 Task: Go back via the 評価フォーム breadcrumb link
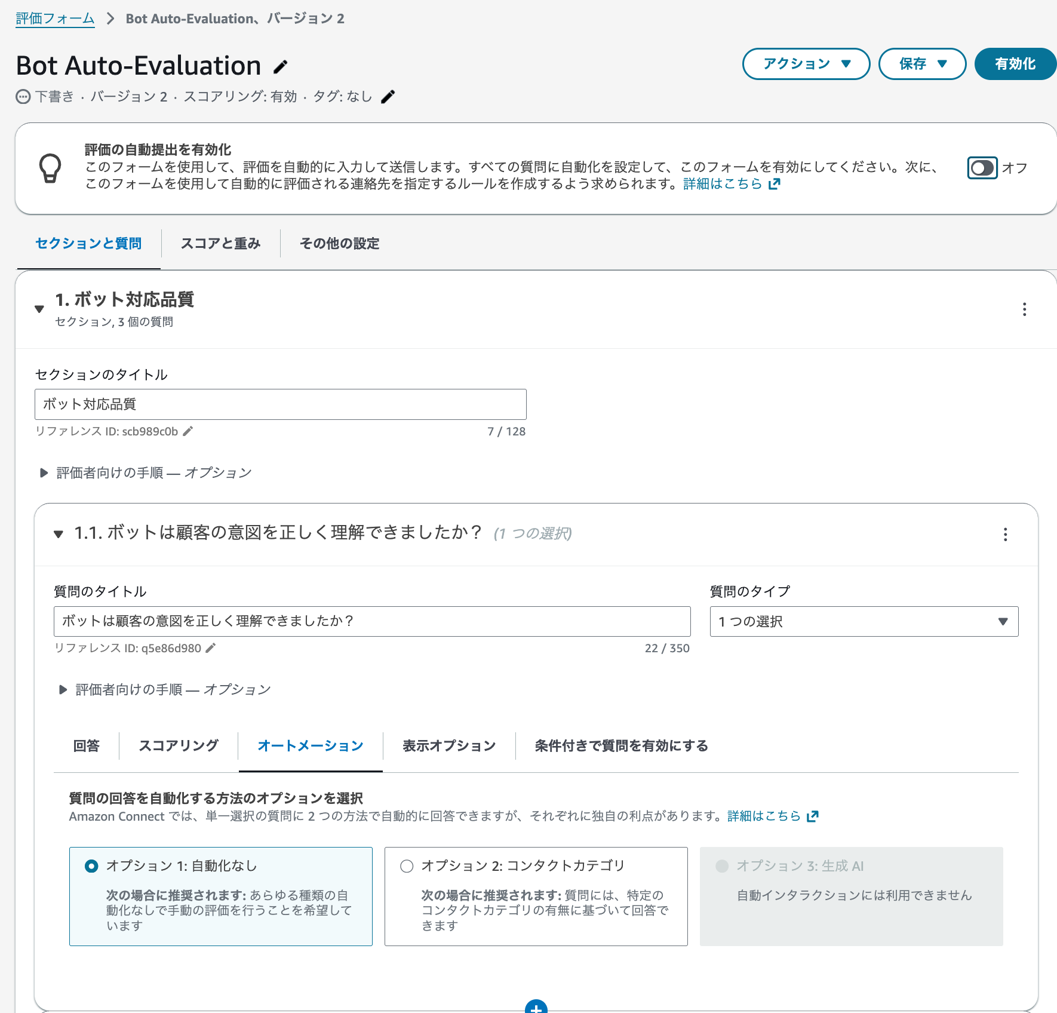pos(54,18)
